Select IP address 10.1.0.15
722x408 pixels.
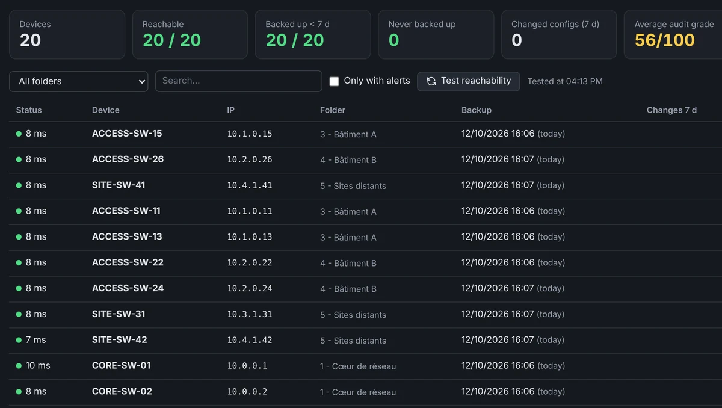250,134
